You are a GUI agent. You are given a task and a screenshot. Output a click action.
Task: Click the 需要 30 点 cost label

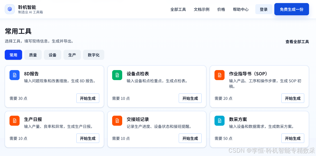click(18, 98)
